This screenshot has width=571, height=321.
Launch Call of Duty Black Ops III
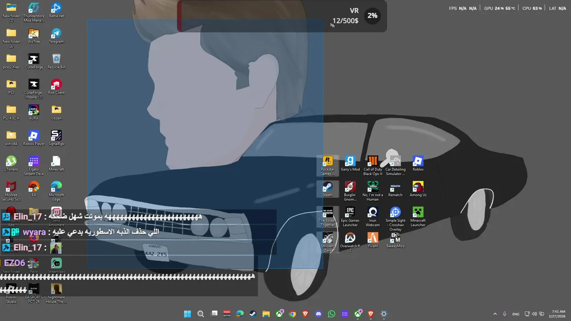[372, 166]
